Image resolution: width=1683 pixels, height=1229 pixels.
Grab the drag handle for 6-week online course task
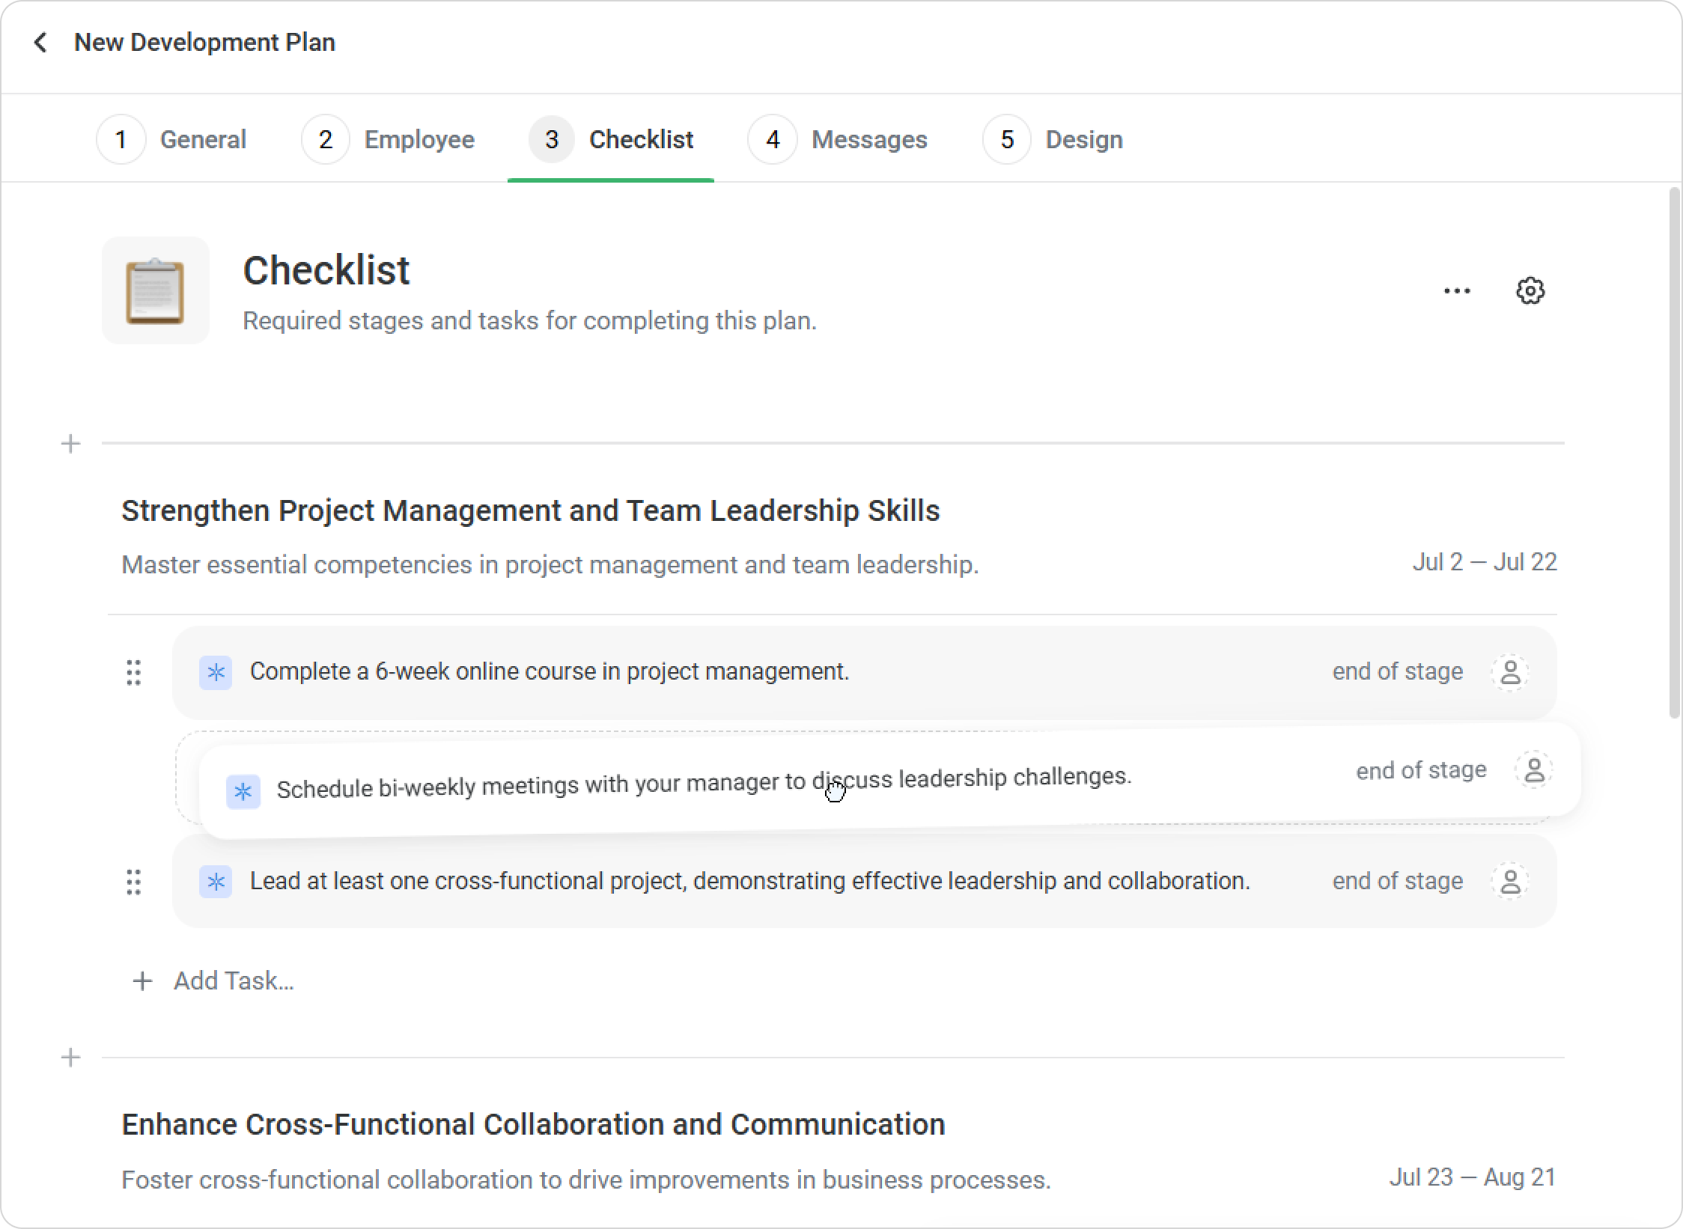pyautogui.click(x=133, y=672)
